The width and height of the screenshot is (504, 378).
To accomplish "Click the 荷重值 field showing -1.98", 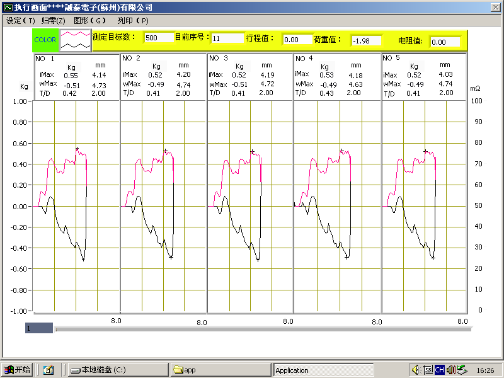I will click(365, 40).
